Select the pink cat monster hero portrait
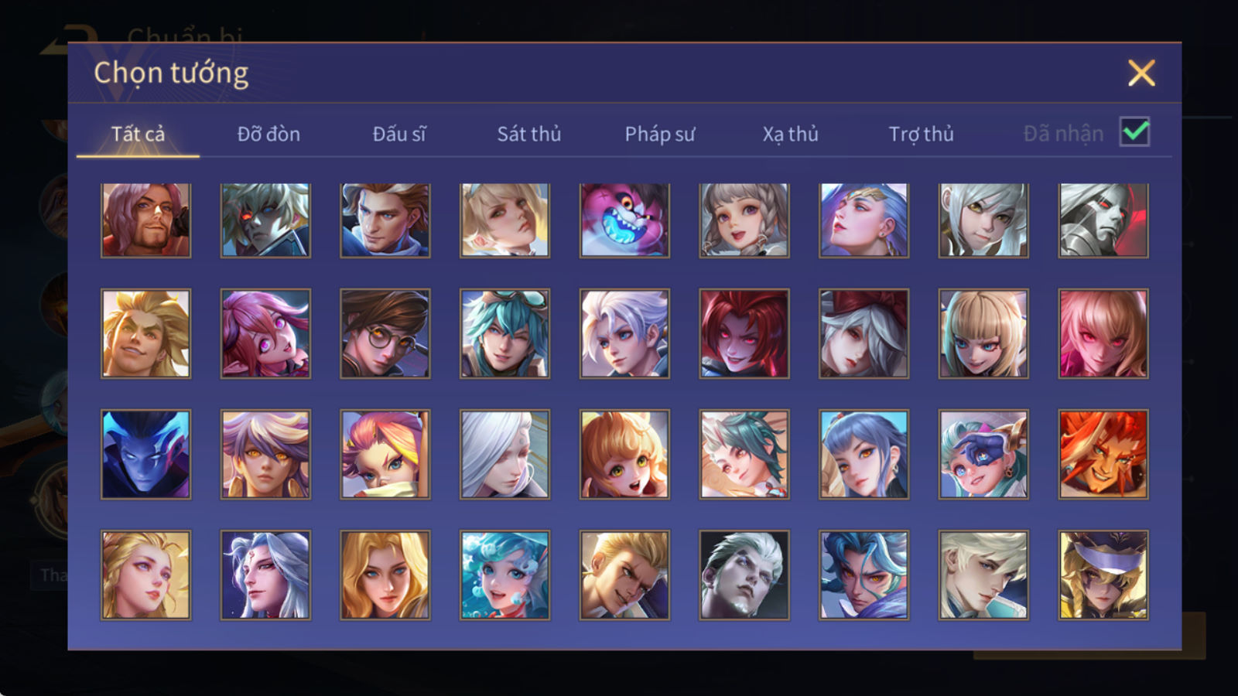Viewport: 1238px width, 696px height. click(624, 220)
